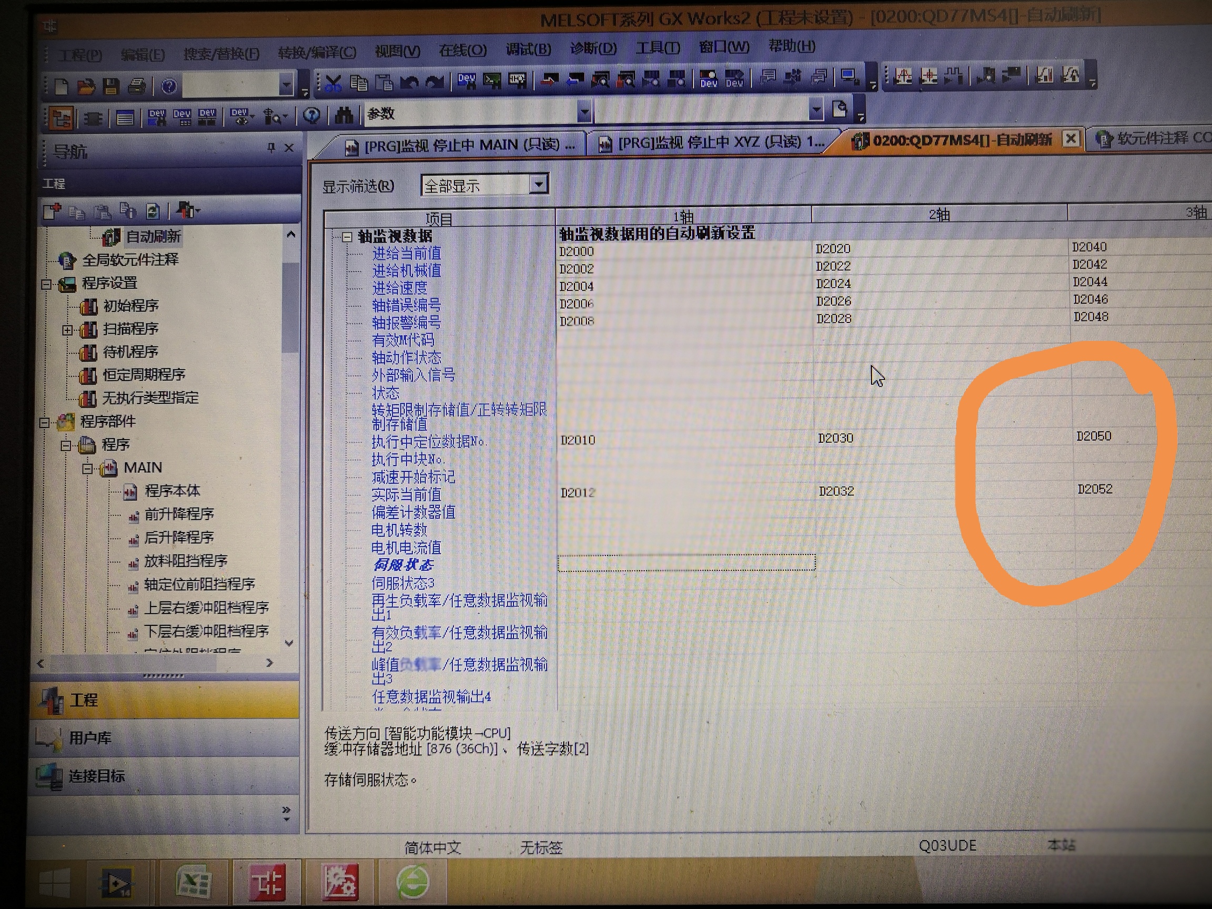Collapse the 轴监视数据 group

point(347,237)
